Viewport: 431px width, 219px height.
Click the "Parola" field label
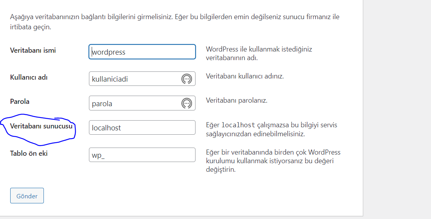click(20, 101)
